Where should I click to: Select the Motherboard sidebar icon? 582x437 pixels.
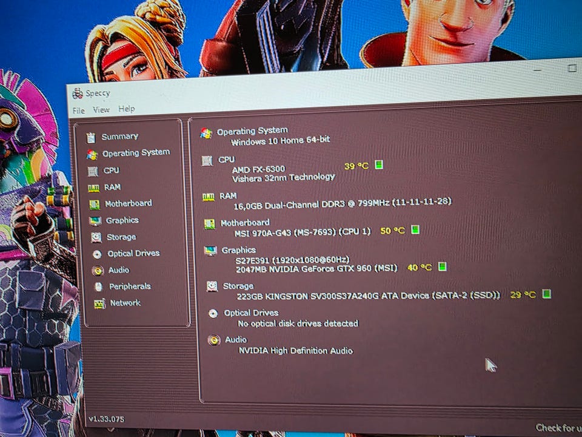(x=95, y=205)
